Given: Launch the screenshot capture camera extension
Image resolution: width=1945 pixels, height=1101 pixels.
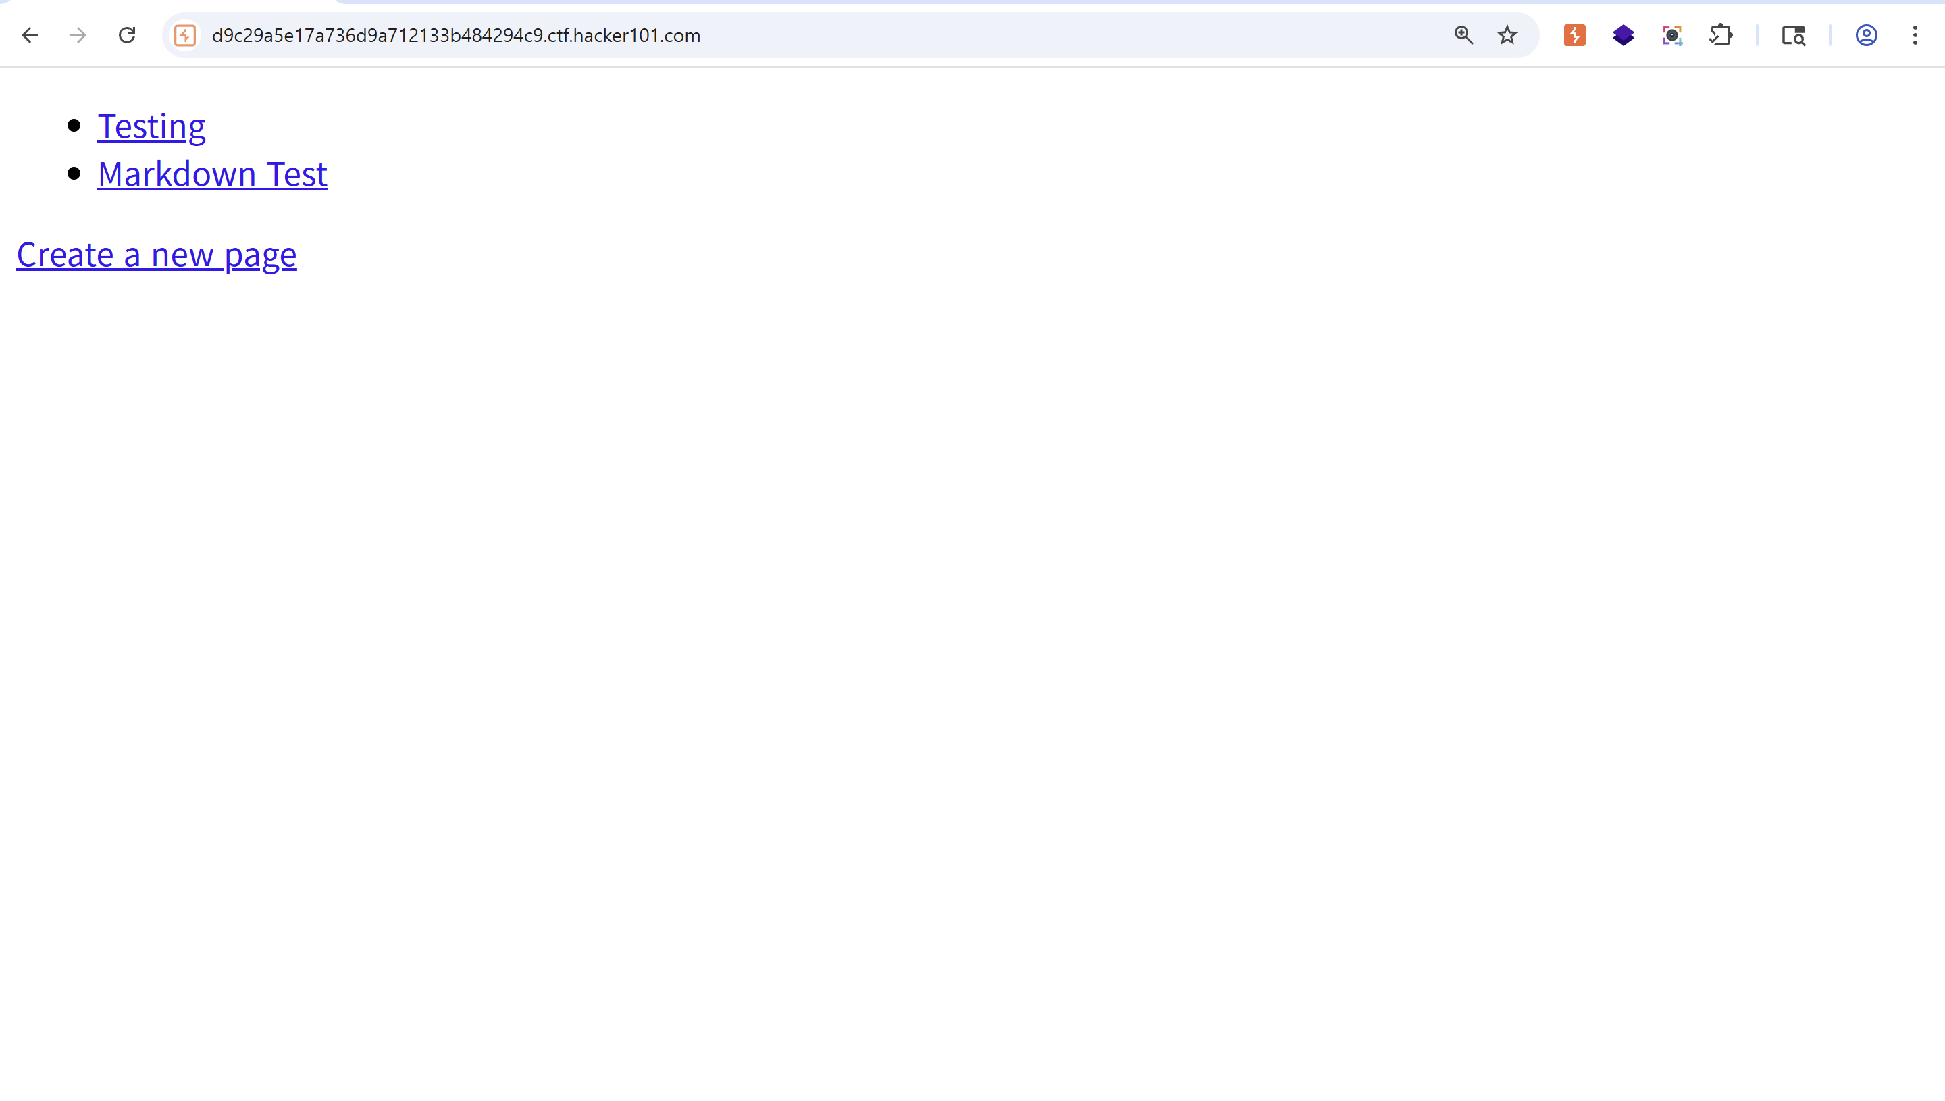Looking at the screenshot, I should tap(1672, 36).
